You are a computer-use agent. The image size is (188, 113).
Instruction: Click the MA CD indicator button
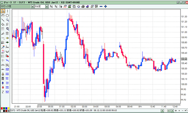pyautogui.click(x=7, y=83)
